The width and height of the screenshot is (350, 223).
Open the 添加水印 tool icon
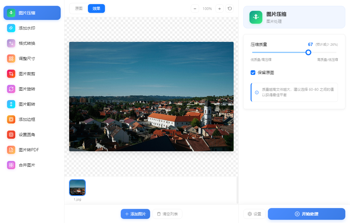11,28
